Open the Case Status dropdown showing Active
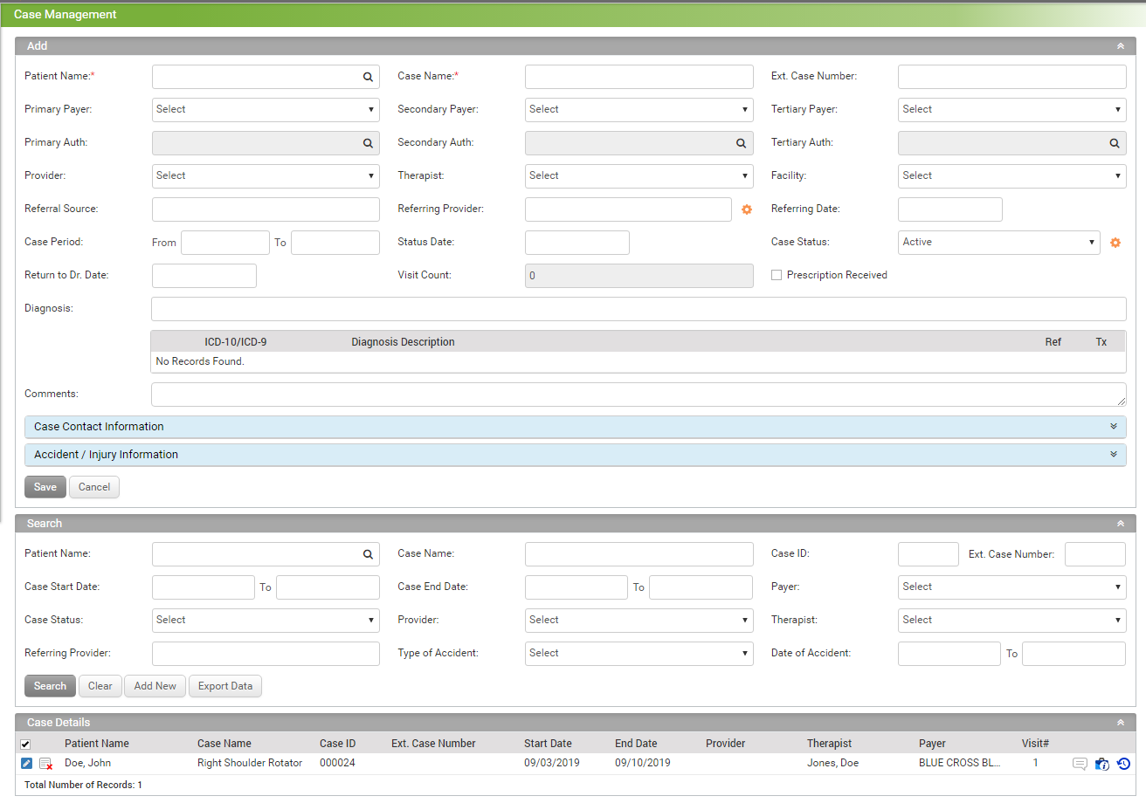 tap(998, 242)
